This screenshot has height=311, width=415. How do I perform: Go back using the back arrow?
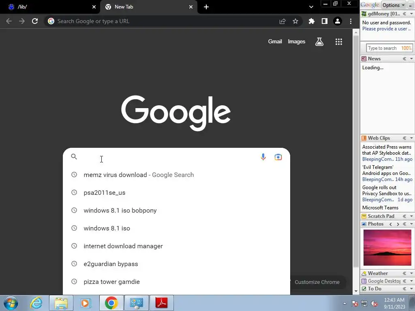point(9,21)
